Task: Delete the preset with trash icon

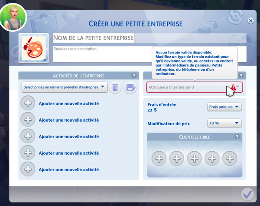Action: click(x=115, y=87)
